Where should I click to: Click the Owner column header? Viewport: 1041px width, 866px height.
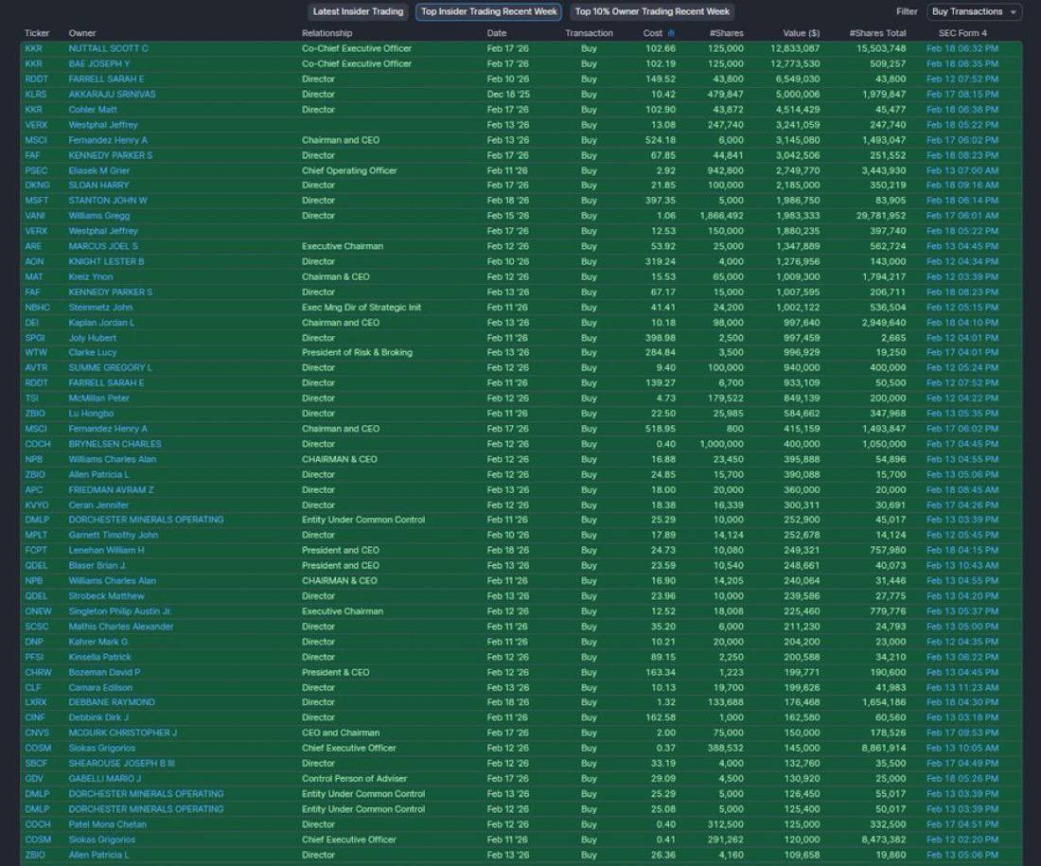pyautogui.click(x=82, y=33)
